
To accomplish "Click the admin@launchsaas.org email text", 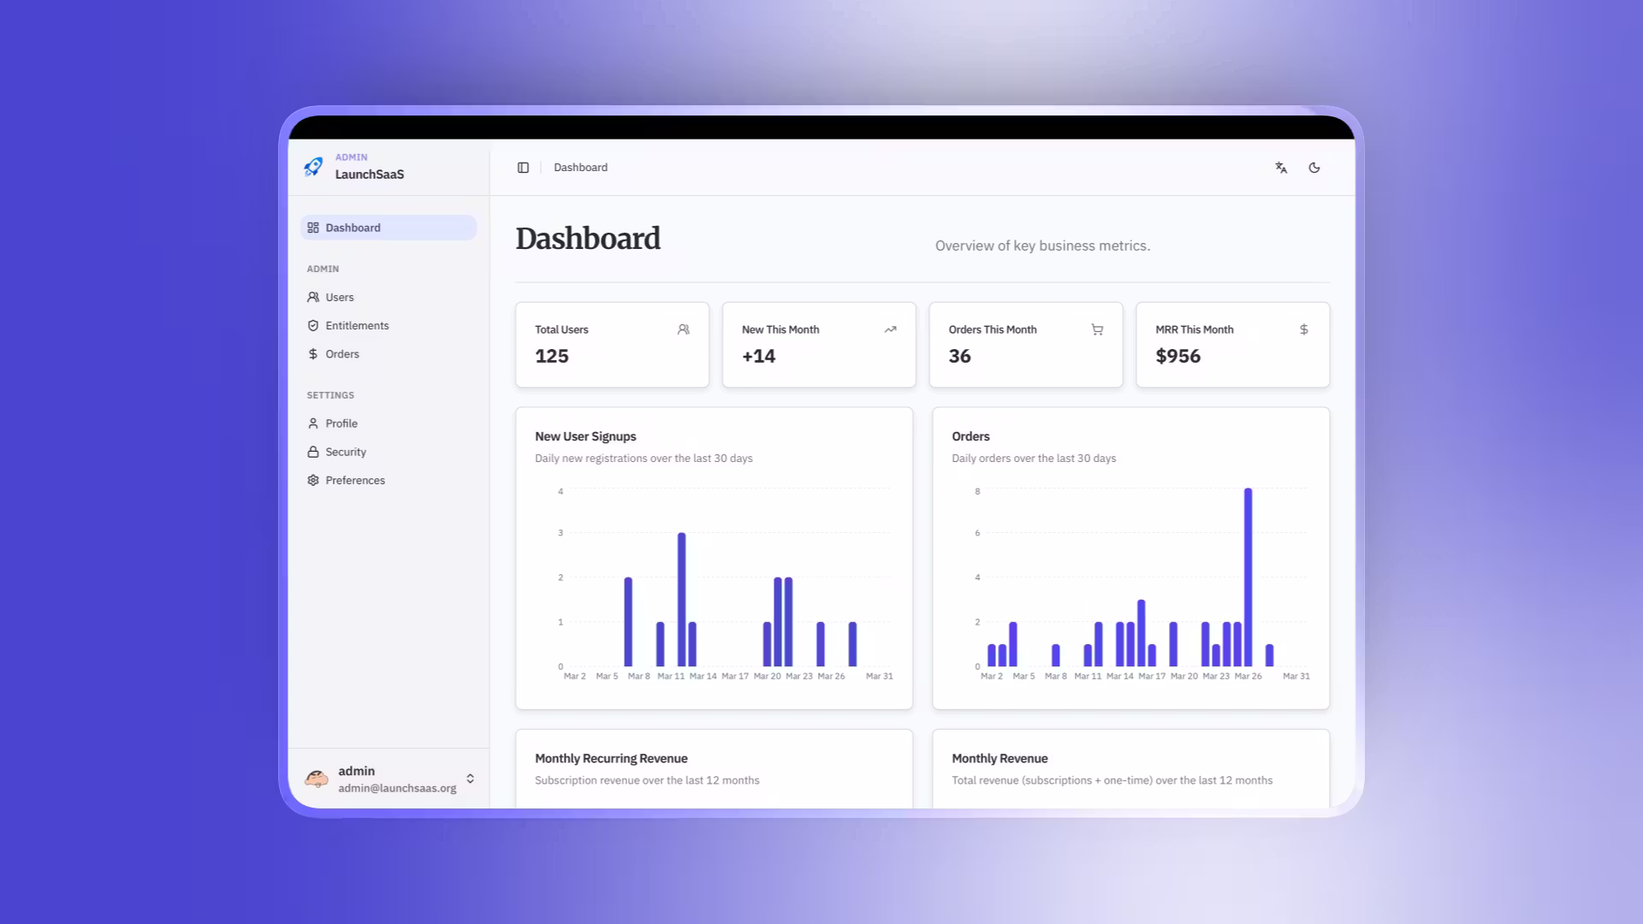I will pos(396,788).
